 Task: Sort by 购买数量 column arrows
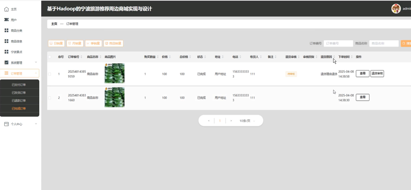click(158, 57)
